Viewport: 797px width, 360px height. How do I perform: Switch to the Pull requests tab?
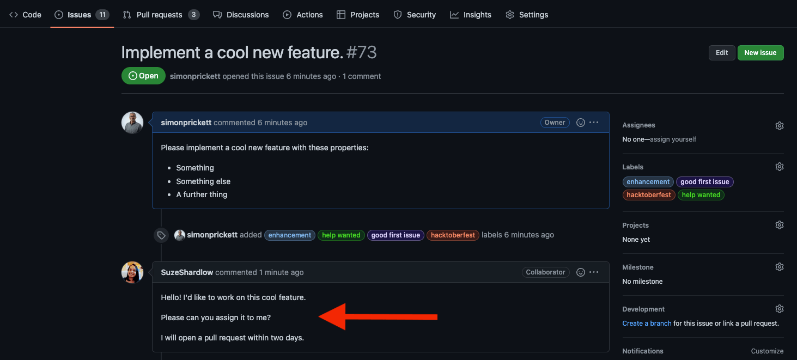click(x=160, y=15)
